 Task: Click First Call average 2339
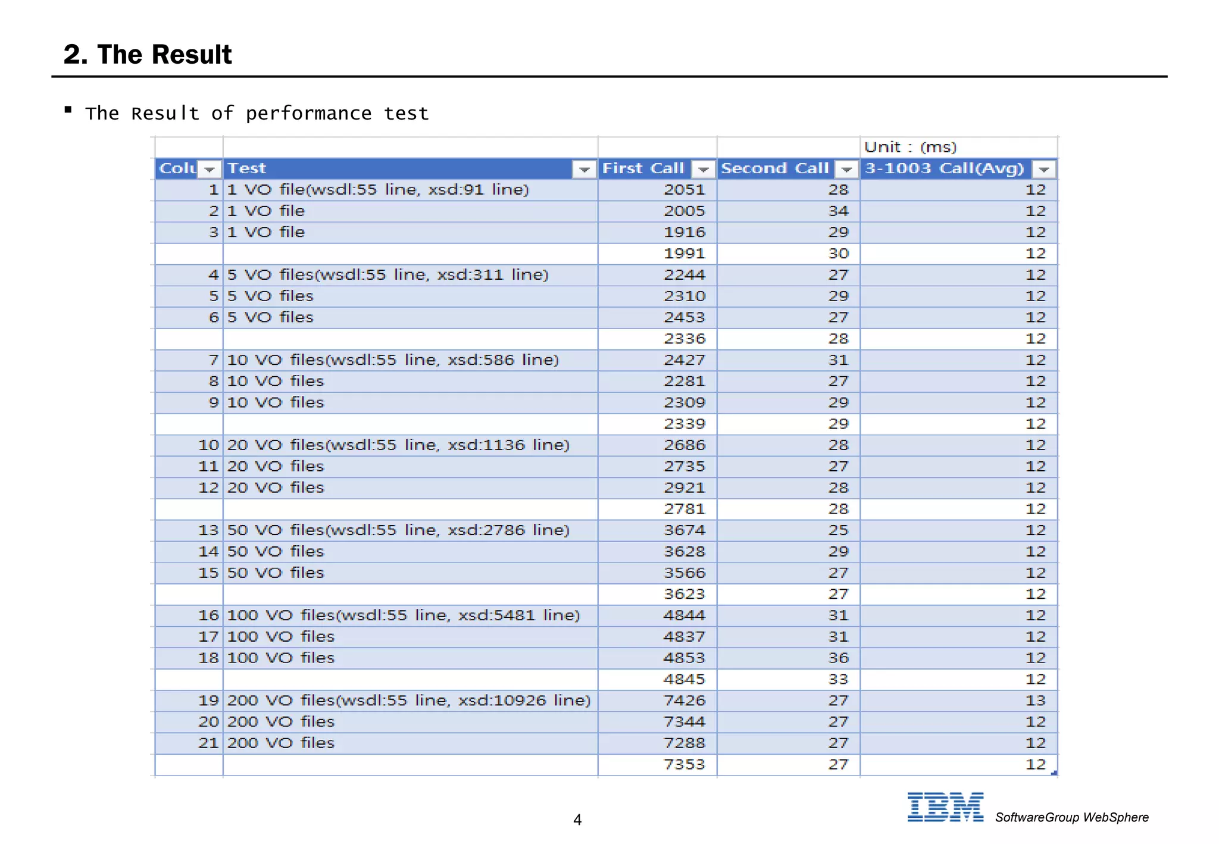658,424
